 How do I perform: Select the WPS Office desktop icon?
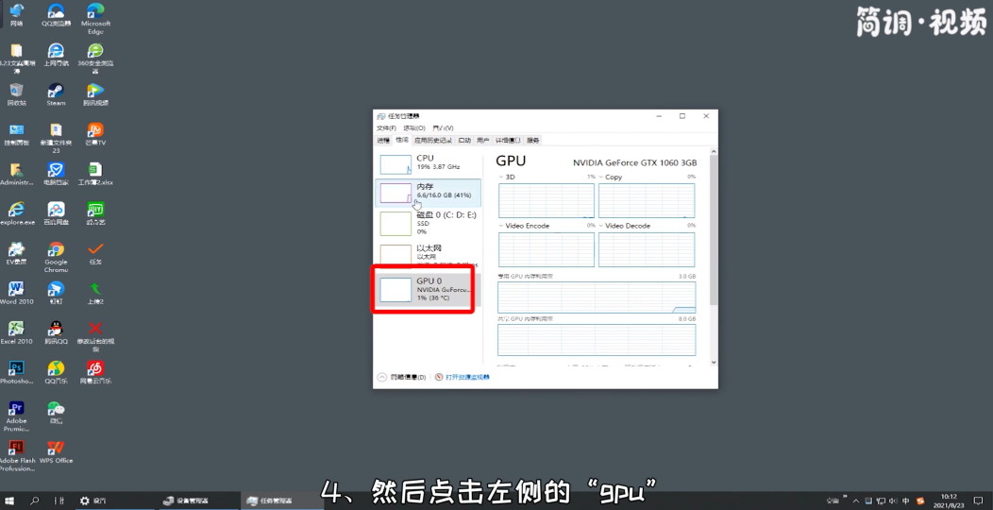pyautogui.click(x=56, y=451)
